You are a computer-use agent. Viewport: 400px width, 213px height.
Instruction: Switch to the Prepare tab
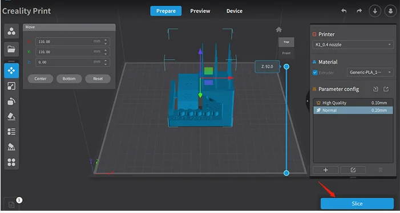(x=166, y=11)
